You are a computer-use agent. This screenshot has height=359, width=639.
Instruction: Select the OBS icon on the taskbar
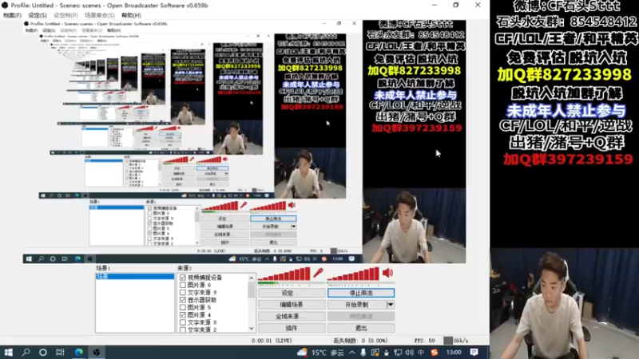(x=96, y=352)
